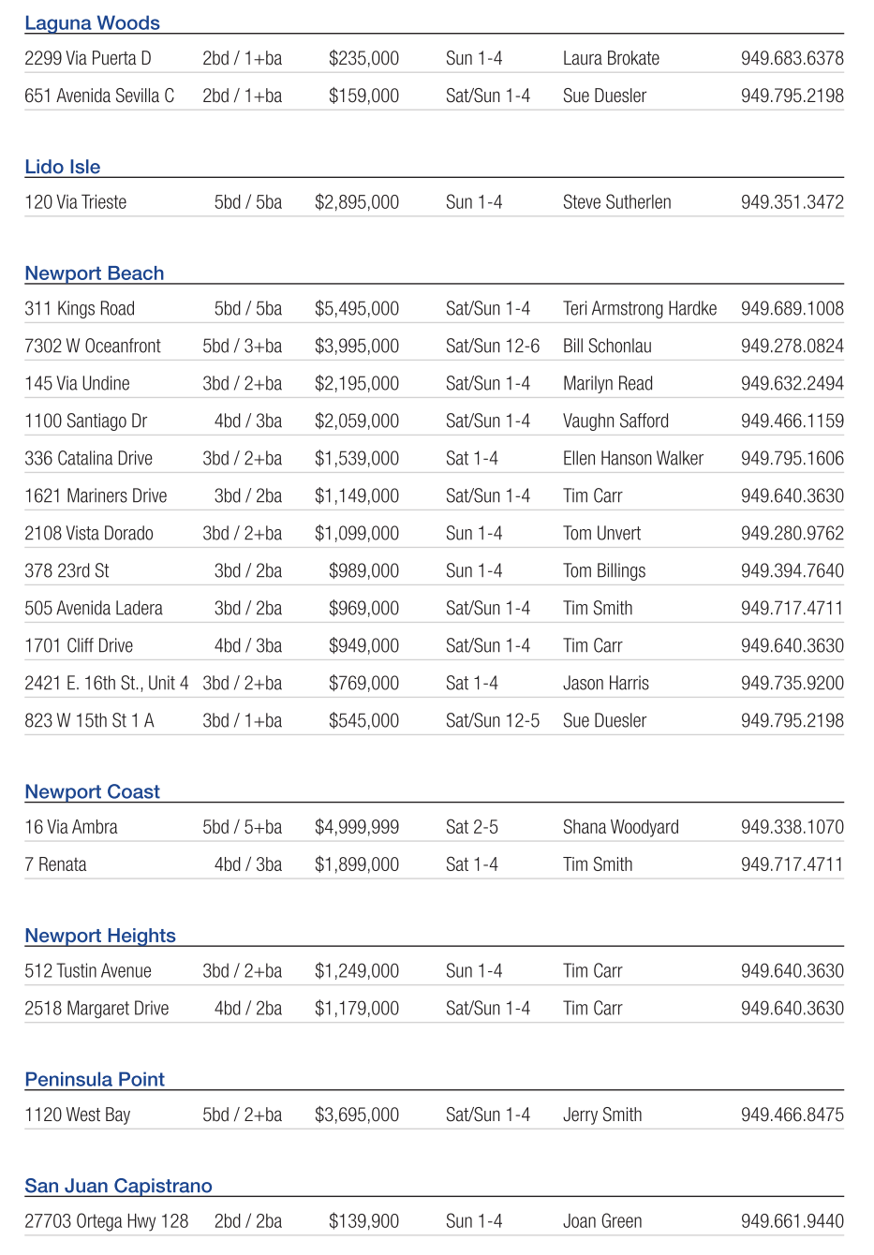Click the 120 Via Trieste listing address
Image resolution: width=874 pixels, height=1255 pixels.
click(75, 202)
